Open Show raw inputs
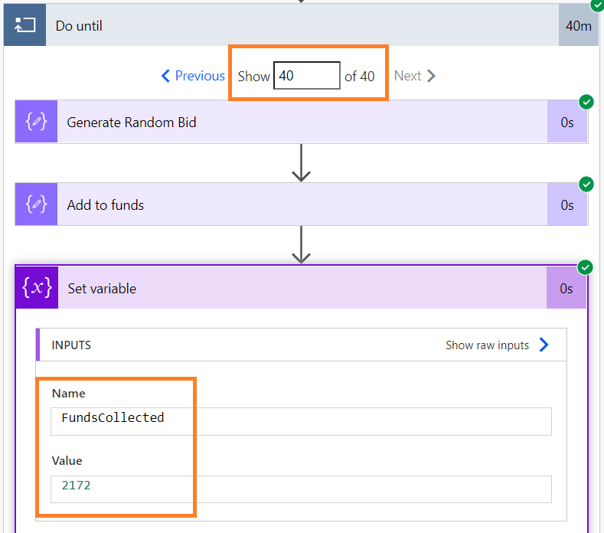Image resolution: width=604 pixels, height=533 pixels. pos(487,345)
